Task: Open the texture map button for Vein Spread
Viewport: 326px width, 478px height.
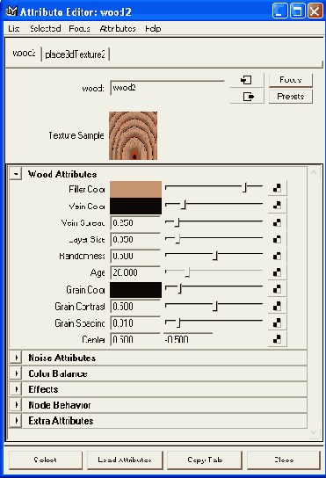Action: 277,222
